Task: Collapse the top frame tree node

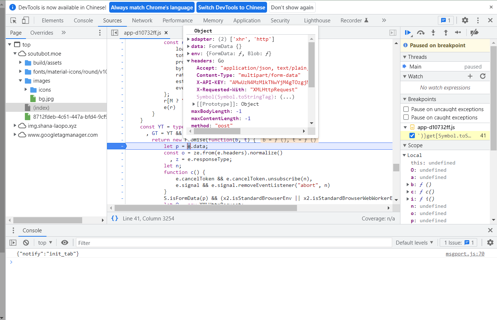Action: coord(10,45)
